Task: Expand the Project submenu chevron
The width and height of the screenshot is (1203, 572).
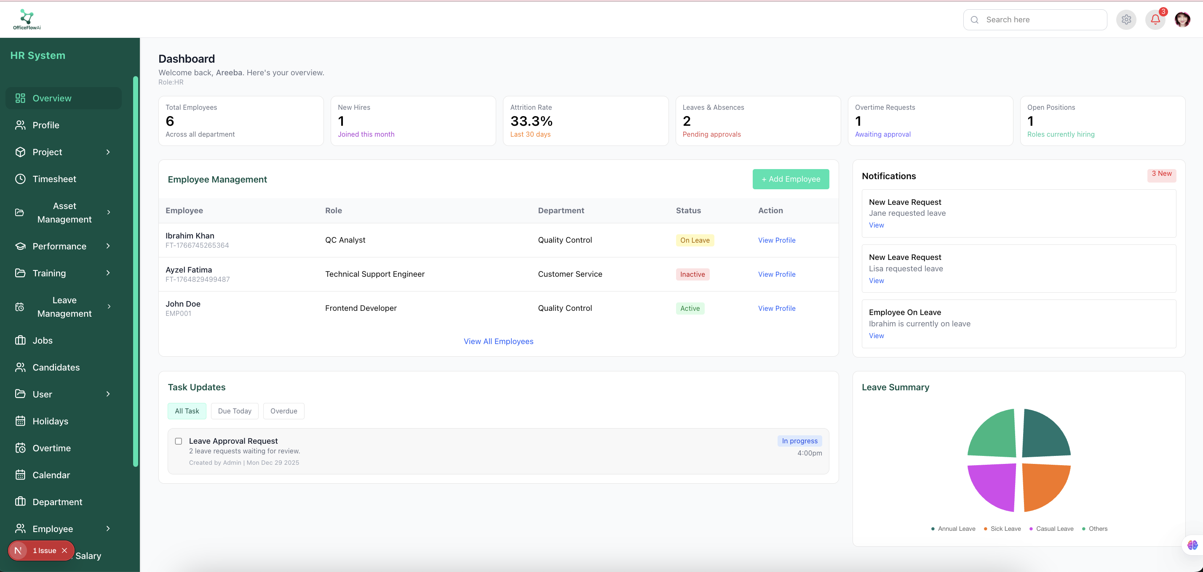Action: [x=108, y=152]
